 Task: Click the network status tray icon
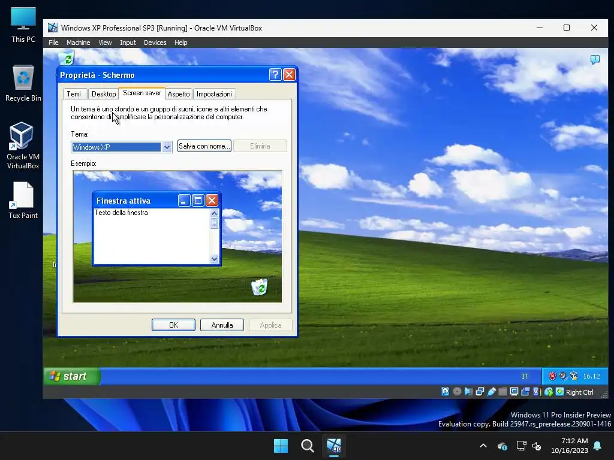point(521,446)
